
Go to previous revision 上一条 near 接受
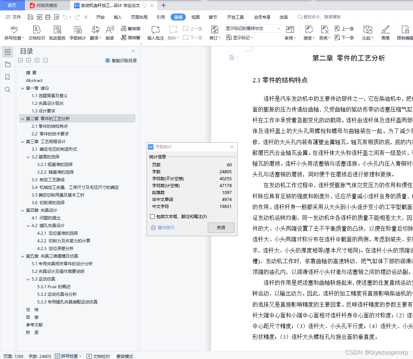344,29
